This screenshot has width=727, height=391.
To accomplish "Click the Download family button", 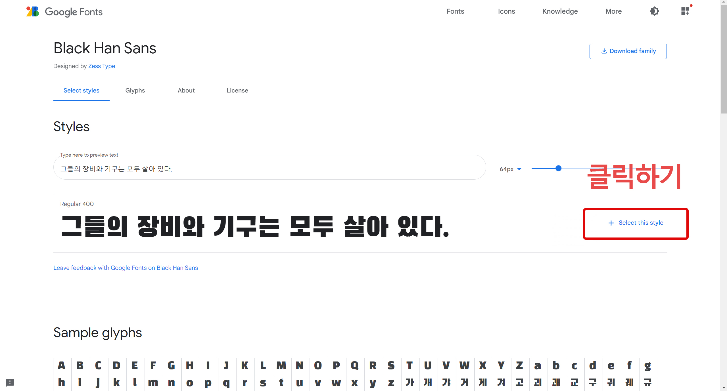I will (628, 51).
